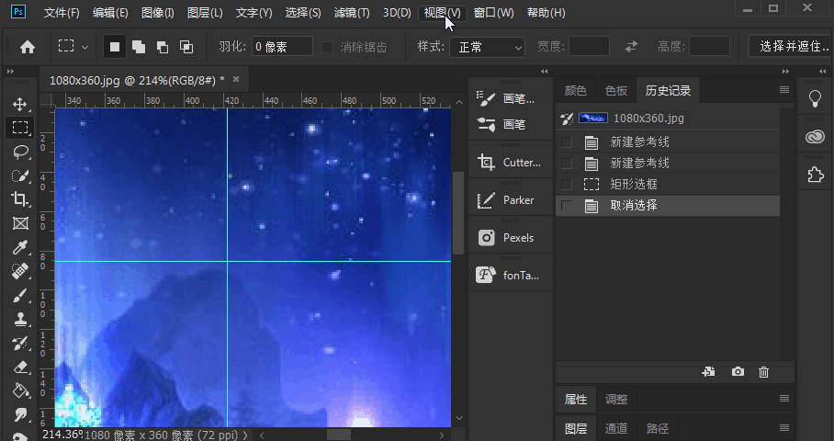Toggle the 消除锯齿 anti-alias checkbox
Screen dimensions: 834x441
[x=327, y=48]
